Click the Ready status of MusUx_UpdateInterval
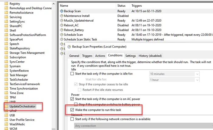The height and width of the screenshot is (130, 213). pos(121,20)
